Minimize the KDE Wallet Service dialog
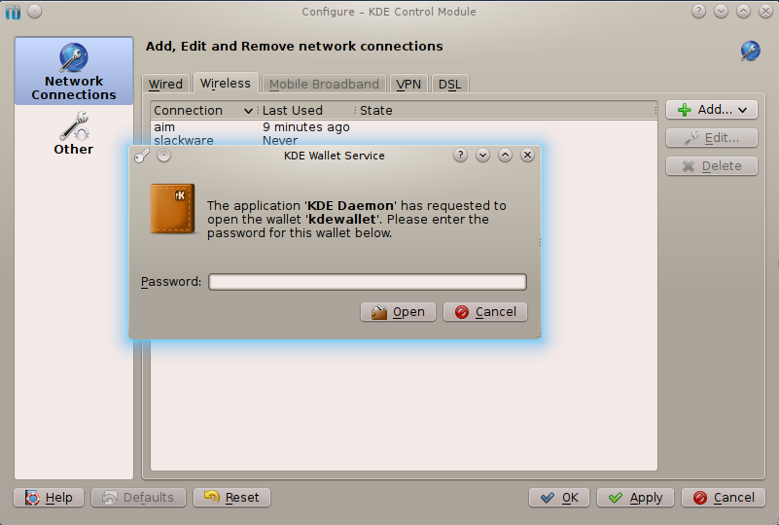The height and width of the screenshot is (525, 779). (x=482, y=156)
